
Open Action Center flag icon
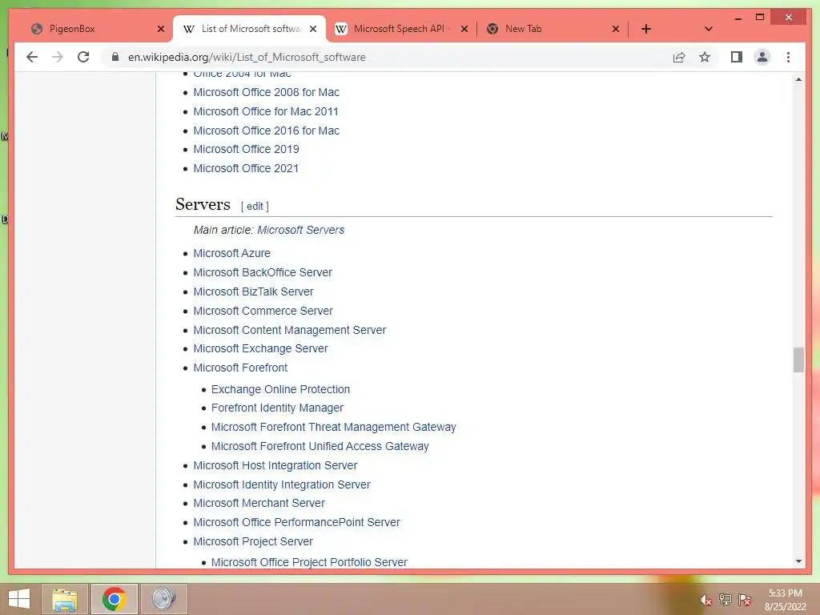(x=745, y=600)
